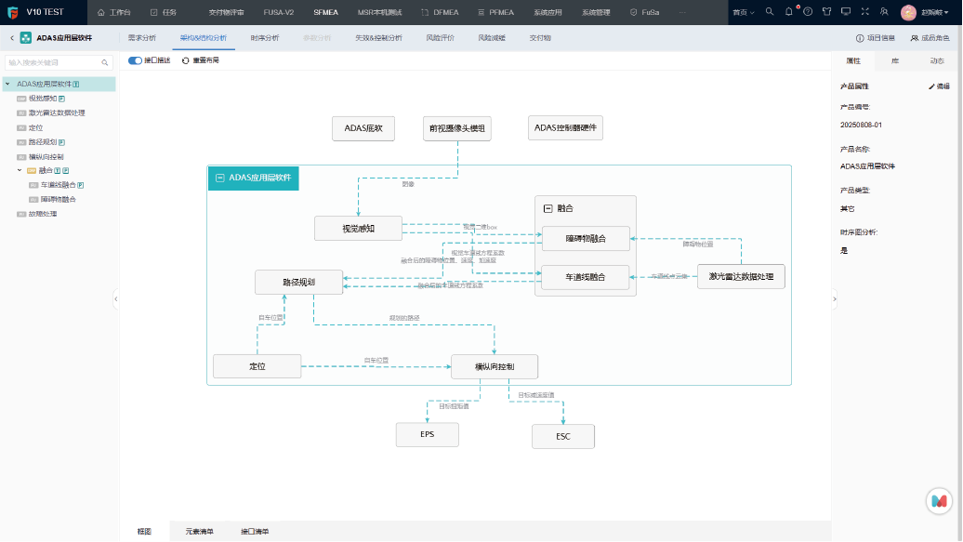
Task: Click the tree search keyword input field
Action: tap(58, 62)
